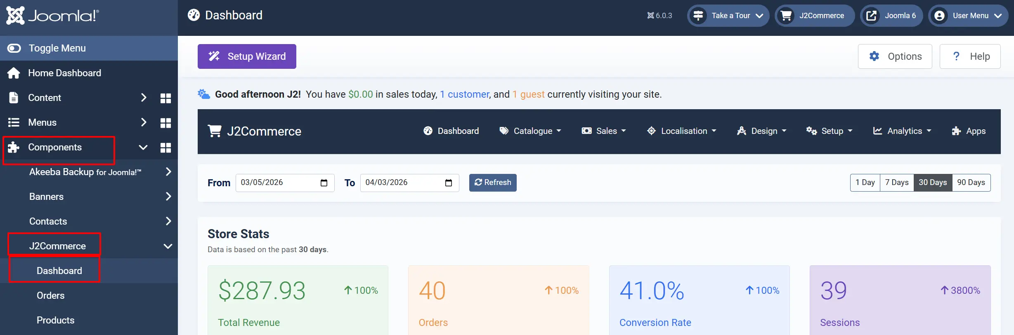This screenshot has width=1014, height=335.
Task: Open the Catalogue dropdown menu
Action: coord(530,131)
